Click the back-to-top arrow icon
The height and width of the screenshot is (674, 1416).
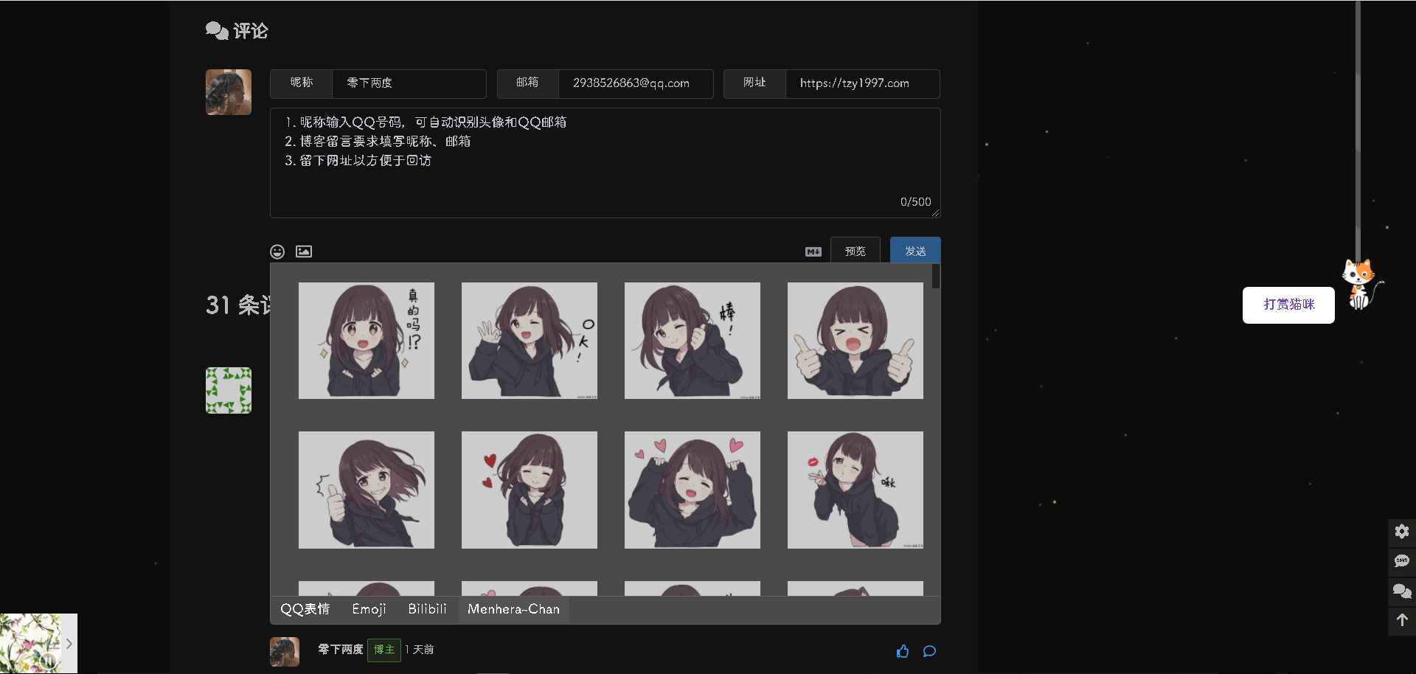[x=1402, y=621]
